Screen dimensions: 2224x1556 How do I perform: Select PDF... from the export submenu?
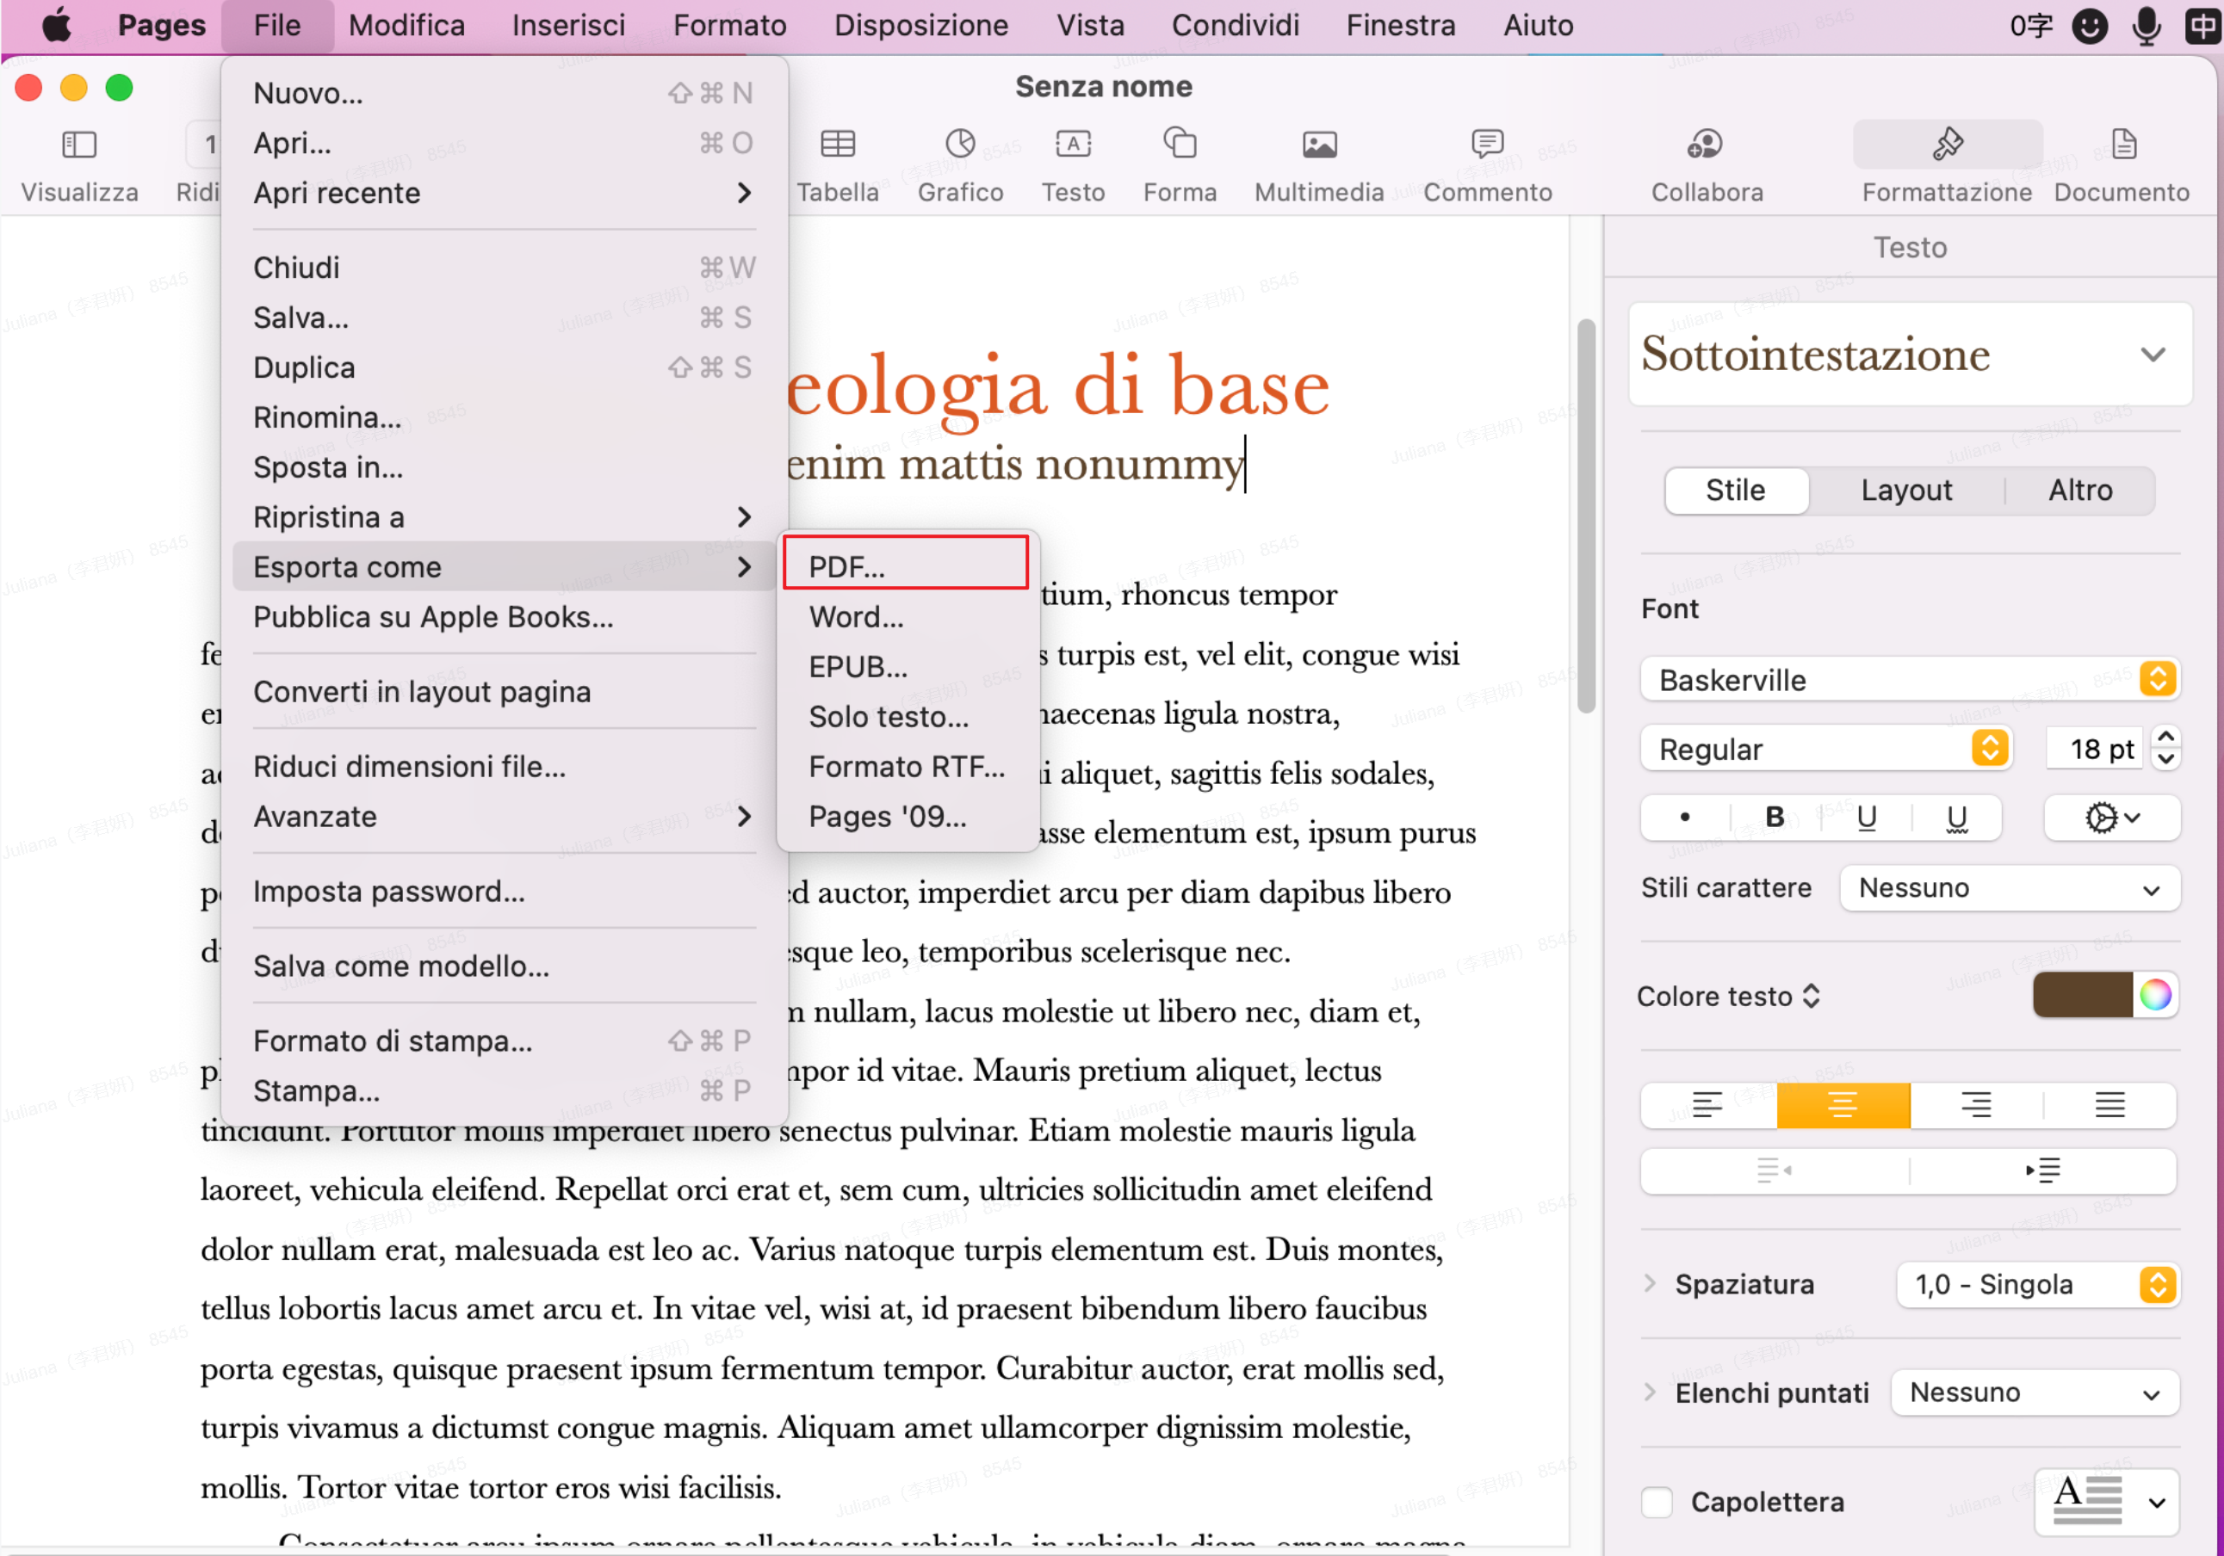(905, 565)
